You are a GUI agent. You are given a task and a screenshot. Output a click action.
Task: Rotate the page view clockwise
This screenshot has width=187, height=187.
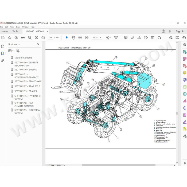click(x=159, y=38)
